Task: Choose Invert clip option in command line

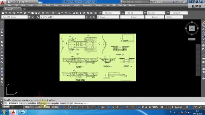Action: point(66,103)
